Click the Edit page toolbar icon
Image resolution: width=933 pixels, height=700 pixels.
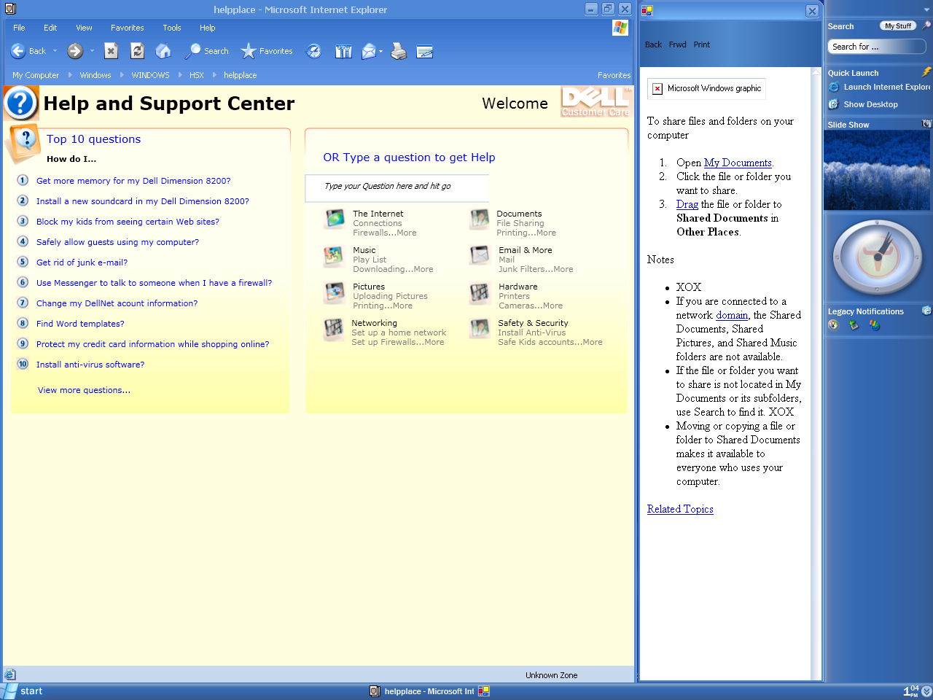(425, 51)
